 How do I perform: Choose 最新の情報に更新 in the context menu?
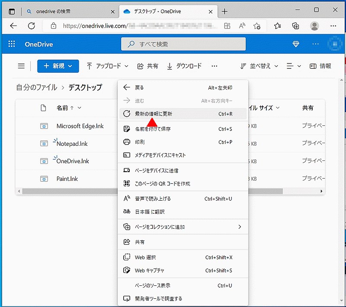(x=183, y=114)
